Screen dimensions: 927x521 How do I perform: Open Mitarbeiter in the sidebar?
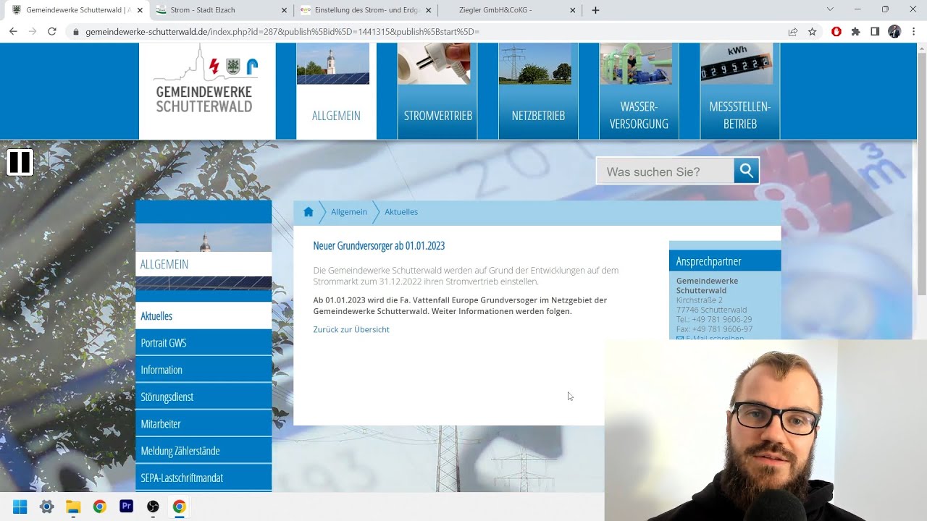point(204,424)
